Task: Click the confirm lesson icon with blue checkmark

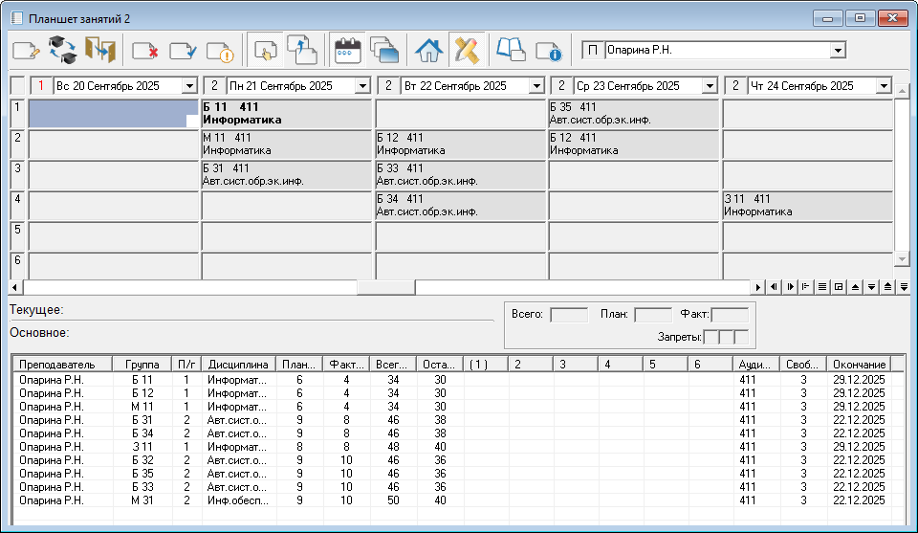Action: [x=182, y=51]
